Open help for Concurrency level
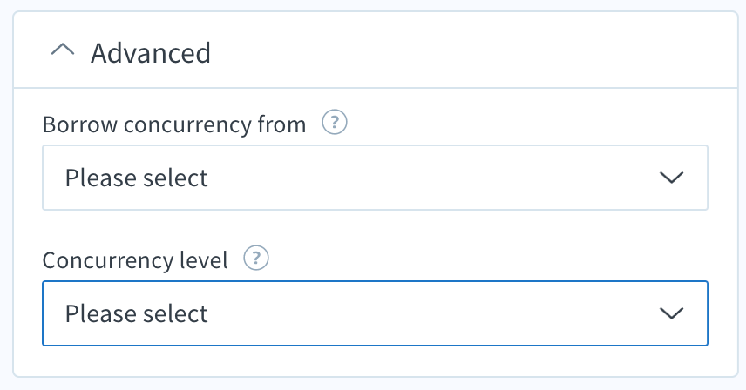Screen dimensions: 746x390 coord(256,258)
